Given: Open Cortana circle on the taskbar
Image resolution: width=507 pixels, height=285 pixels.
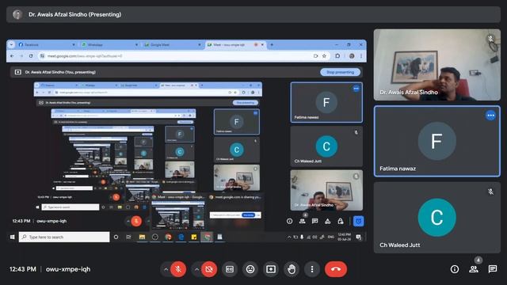Looking at the screenshot, I should tap(116, 237).
